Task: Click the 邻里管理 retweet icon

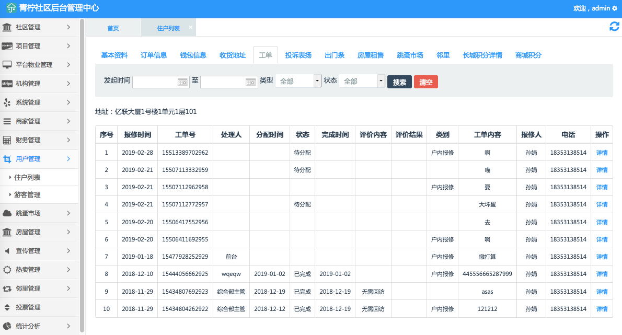Action: point(7,288)
